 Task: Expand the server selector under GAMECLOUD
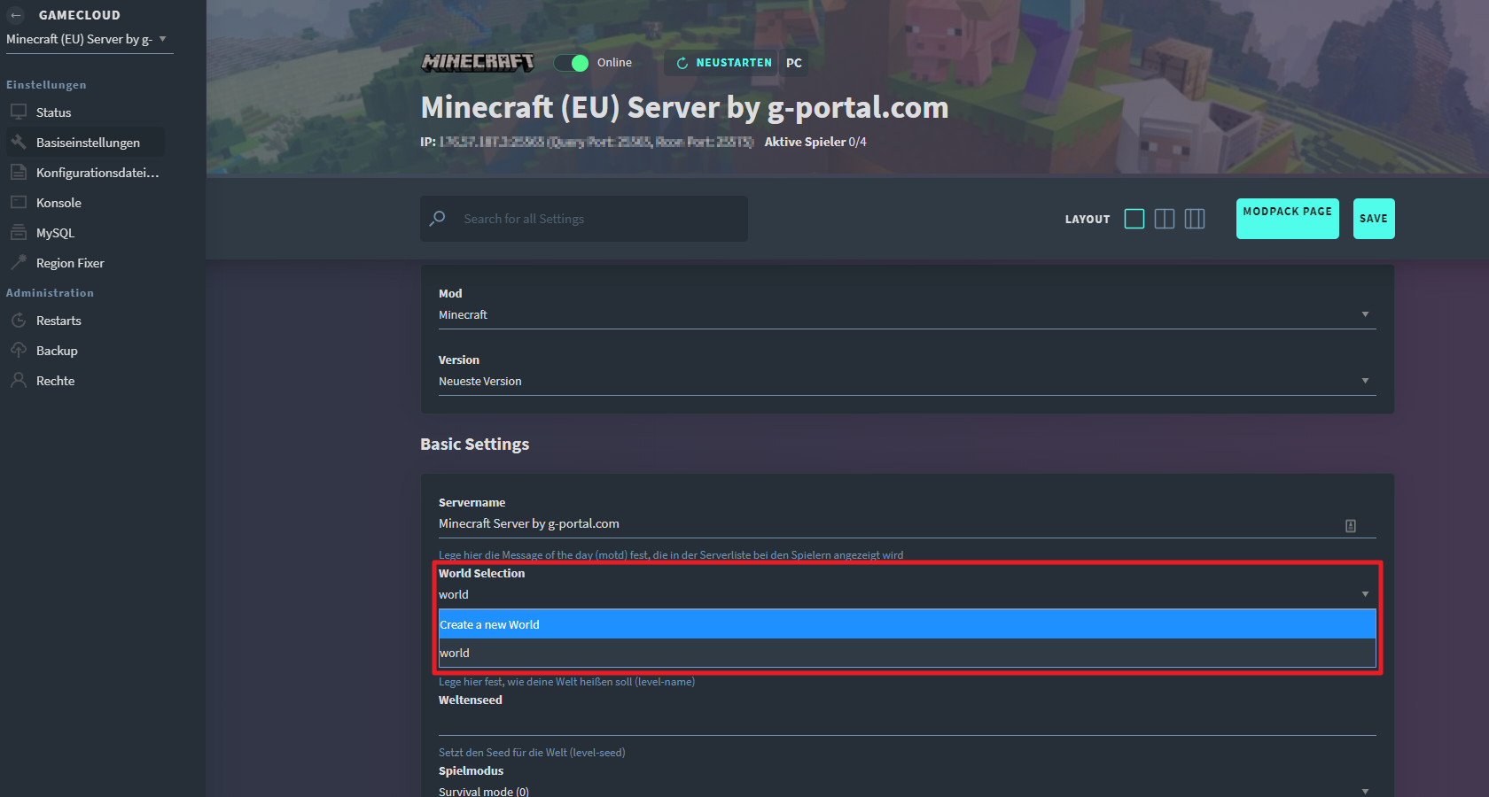[163, 39]
